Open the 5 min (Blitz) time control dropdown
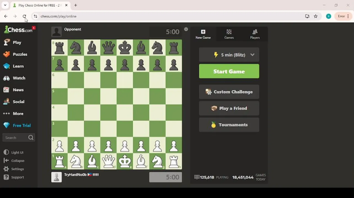 (229, 55)
